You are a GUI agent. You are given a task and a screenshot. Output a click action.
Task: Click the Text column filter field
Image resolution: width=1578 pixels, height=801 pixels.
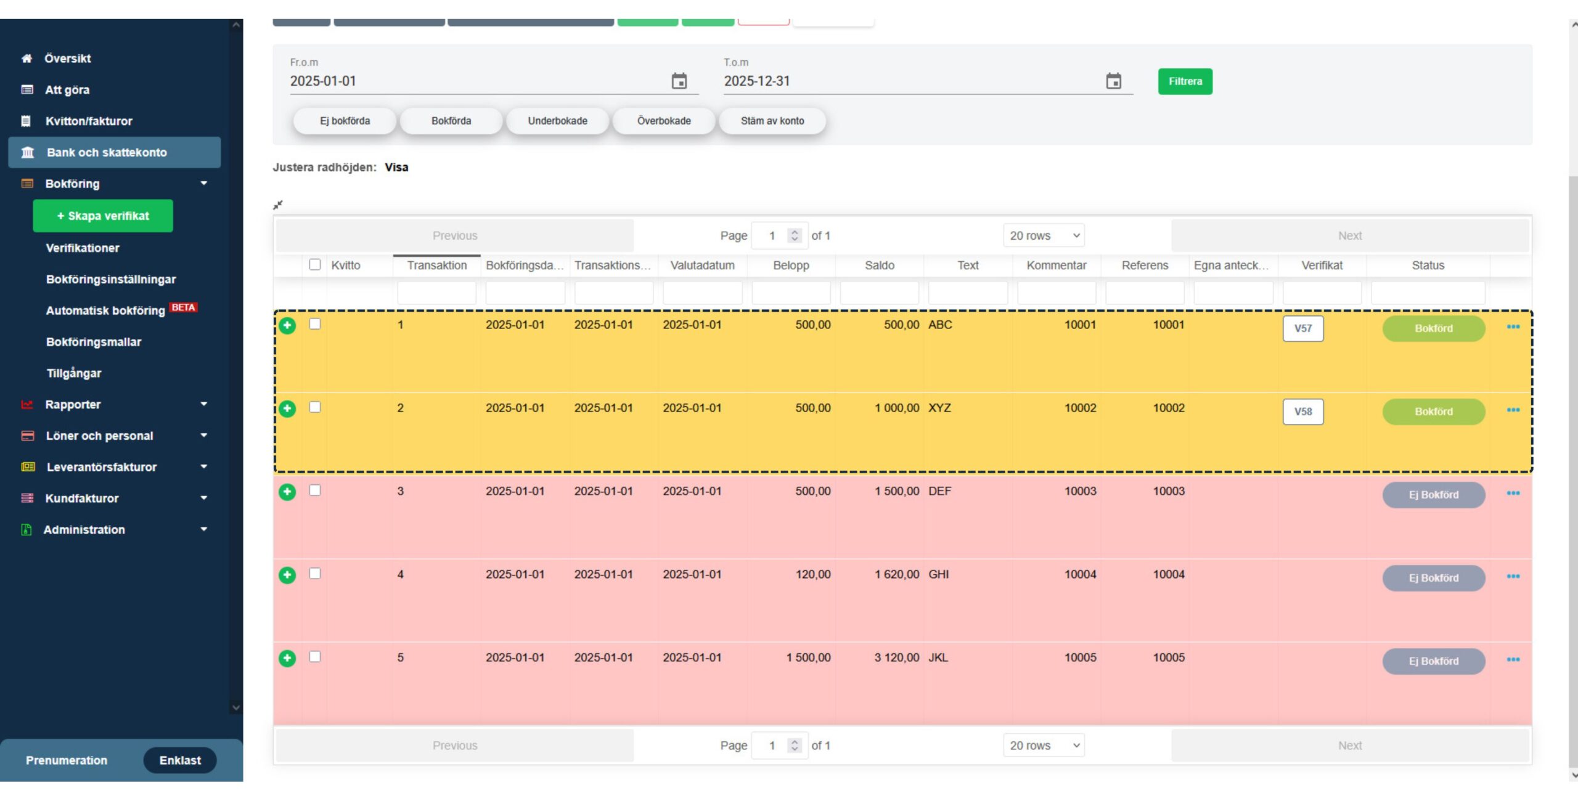click(968, 293)
